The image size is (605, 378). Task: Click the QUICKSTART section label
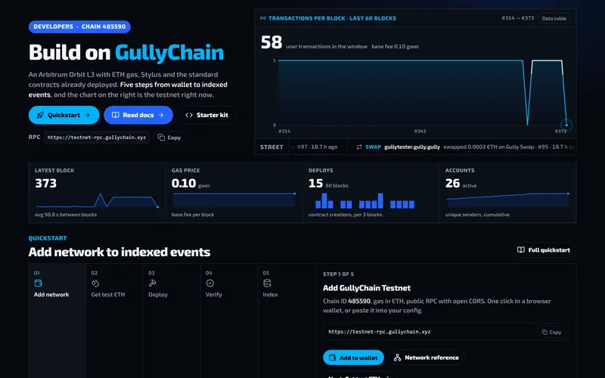[x=48, y=238]
